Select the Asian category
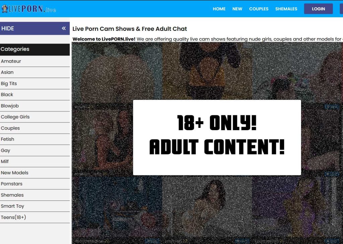343x244 pixels. tap(7, 72)
